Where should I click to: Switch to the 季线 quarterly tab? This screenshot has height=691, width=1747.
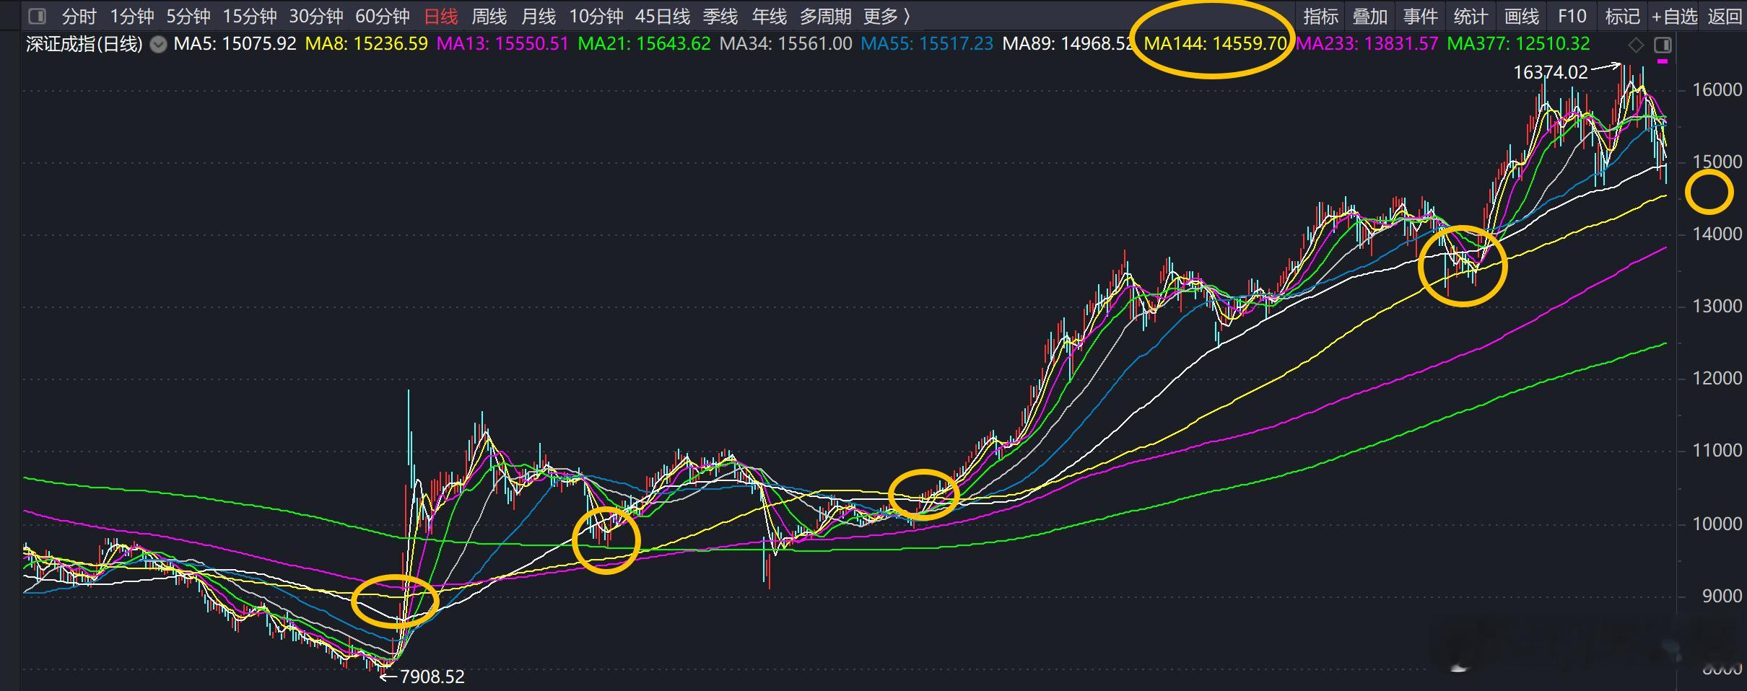tap(720, 16)
